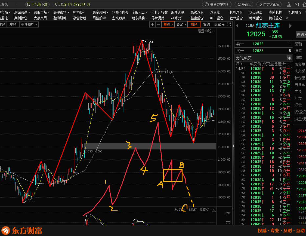Select 年线 period tab
This screenshot has width=306, height=236.
coord(13,24)
